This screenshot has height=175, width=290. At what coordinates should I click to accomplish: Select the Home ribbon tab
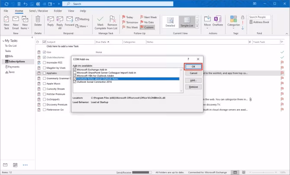[19, 11]
